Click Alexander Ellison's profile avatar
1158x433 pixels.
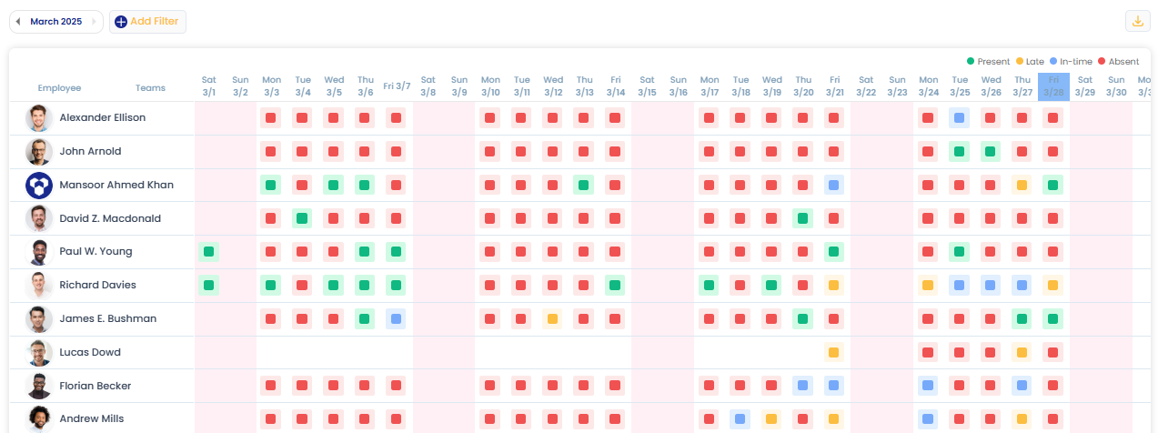coord(39,118)
